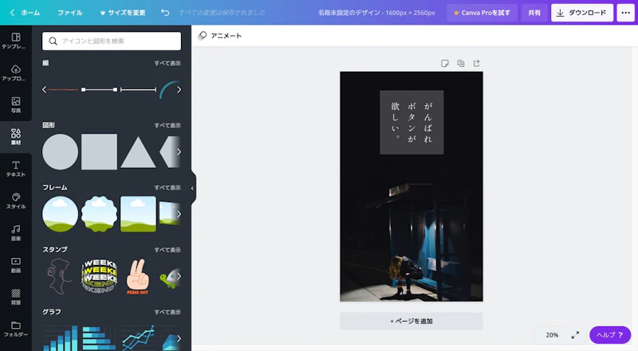Insert the square frame
638x351 pixels.
(x=138, y=213)
